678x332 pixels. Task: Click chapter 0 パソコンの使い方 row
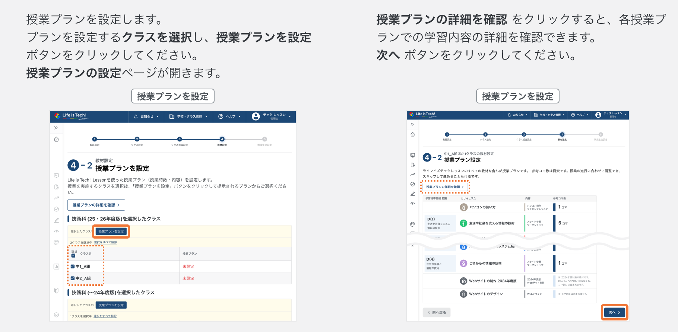pyautogui.click(x=510, y=207)
